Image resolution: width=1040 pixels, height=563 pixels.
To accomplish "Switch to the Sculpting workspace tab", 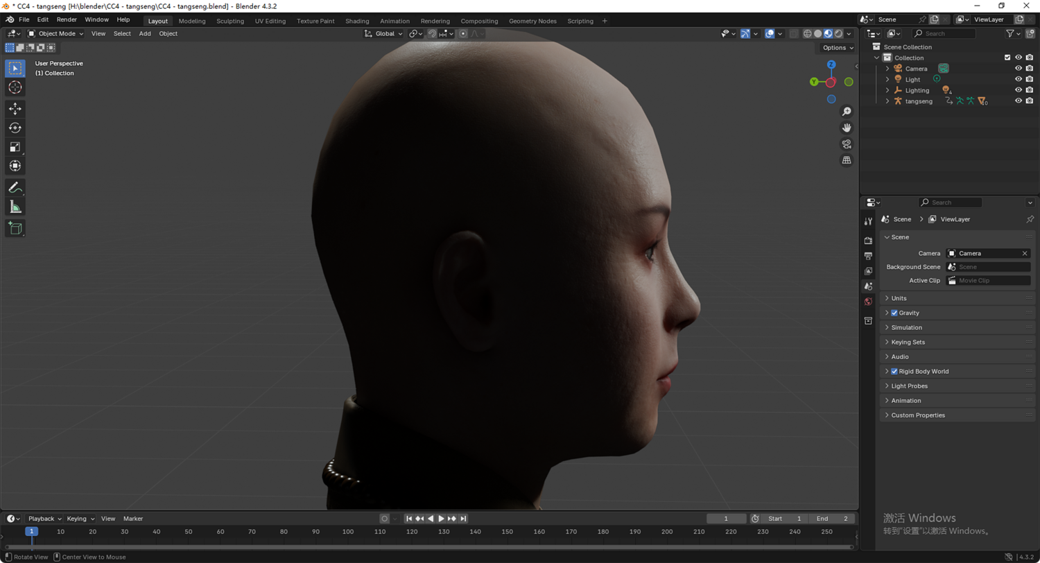I will point(230,21).
